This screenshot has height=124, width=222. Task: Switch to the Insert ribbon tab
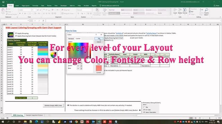tap(17, 6)
